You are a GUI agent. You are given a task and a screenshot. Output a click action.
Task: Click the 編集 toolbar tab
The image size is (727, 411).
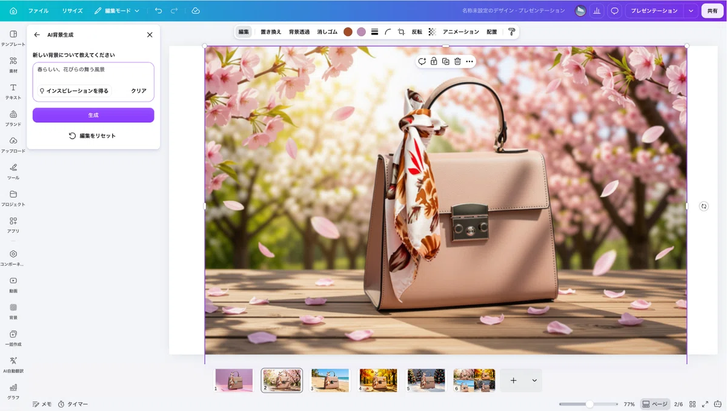(x=244, y=31)
